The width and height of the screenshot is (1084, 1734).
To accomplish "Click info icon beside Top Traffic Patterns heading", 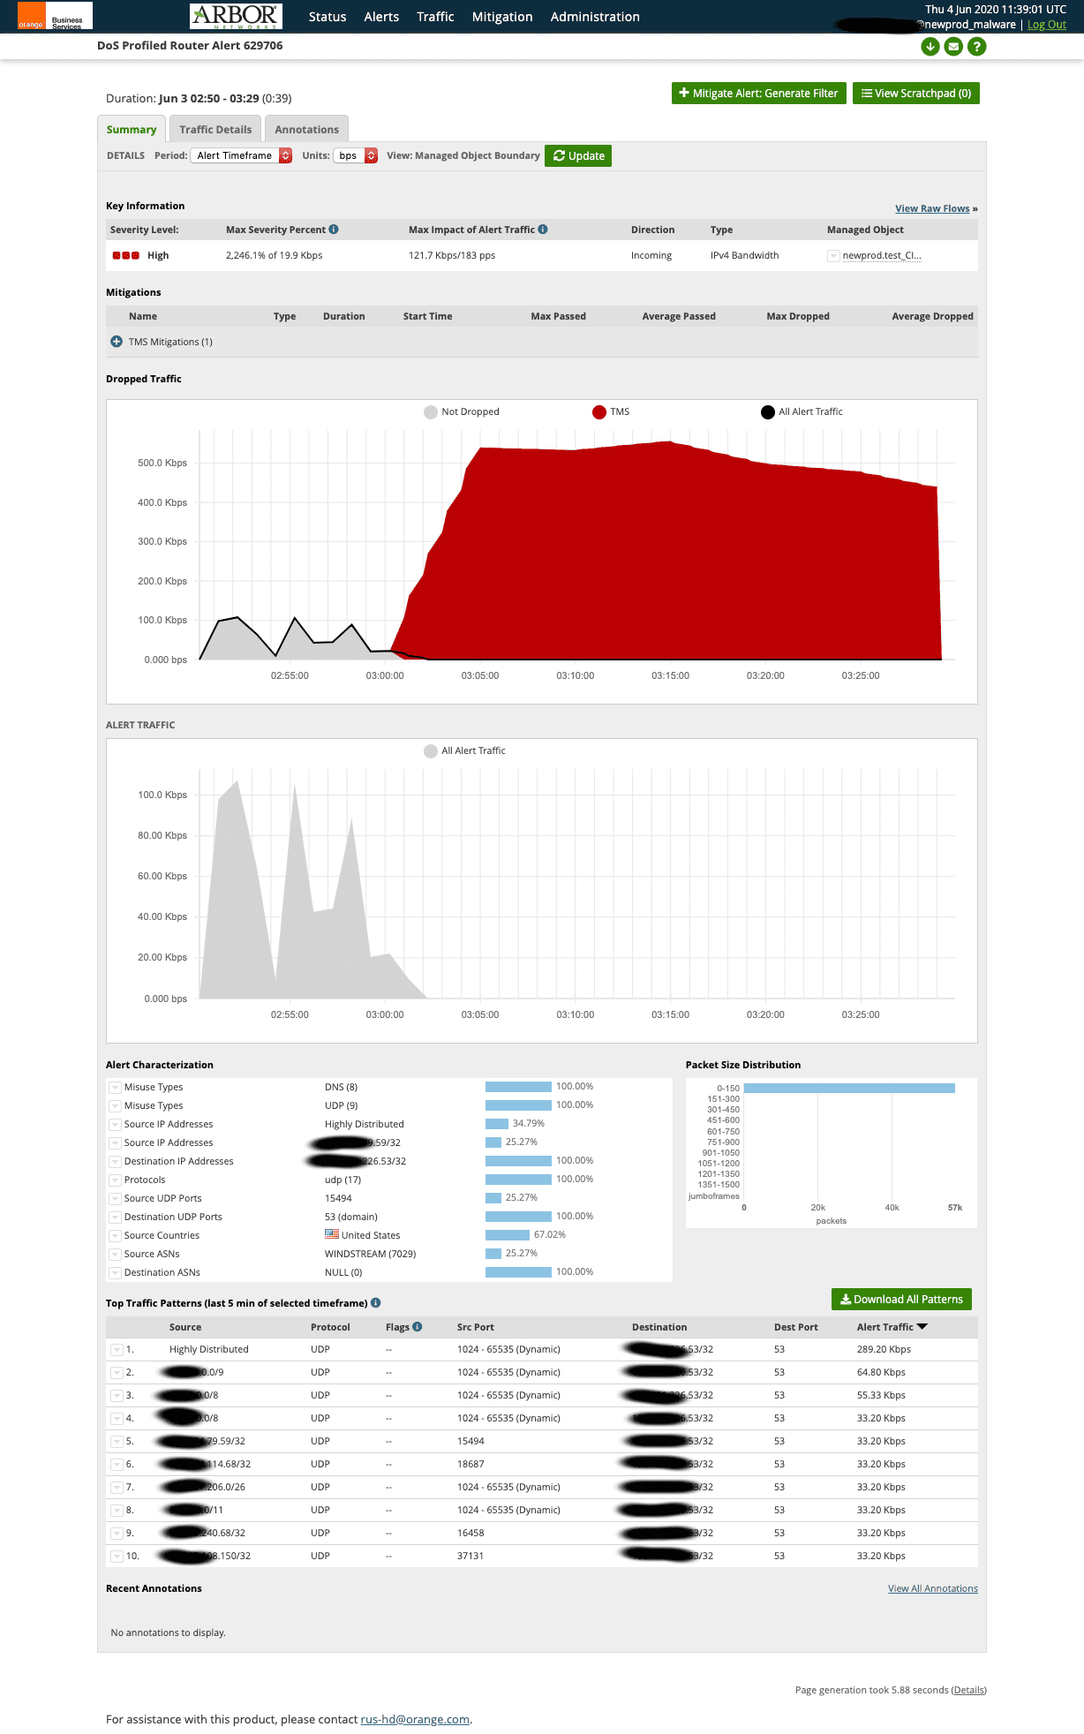I will pyautogui.click(x=376, y=1303).
